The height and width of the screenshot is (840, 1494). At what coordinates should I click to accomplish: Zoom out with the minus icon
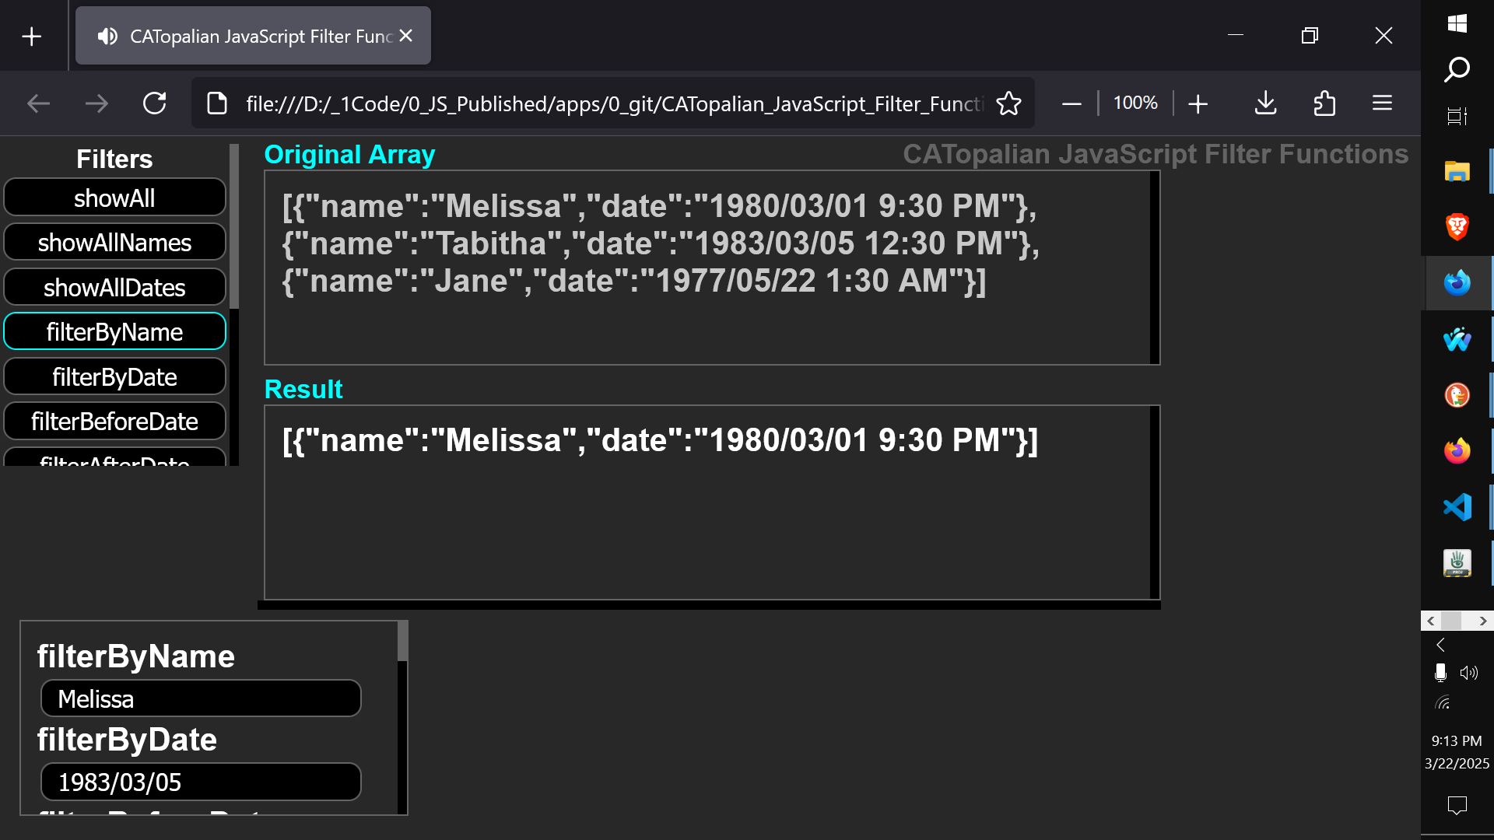1071,103
